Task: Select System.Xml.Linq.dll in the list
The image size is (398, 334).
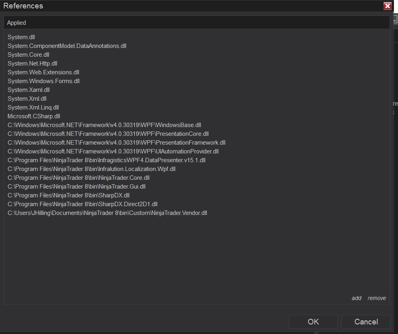Action: click(33, 107)
